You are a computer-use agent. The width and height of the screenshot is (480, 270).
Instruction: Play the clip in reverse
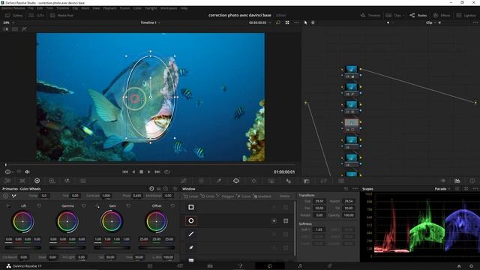pos(133,172)
